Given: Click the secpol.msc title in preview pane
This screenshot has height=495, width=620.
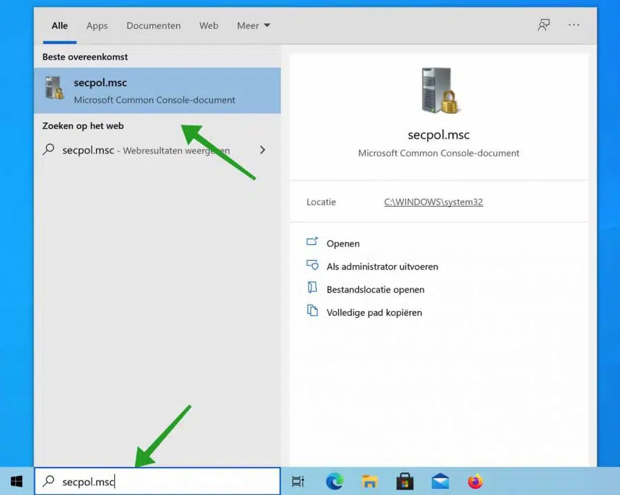Looking at the screenshot, I should pyautogui.click(x=439, y=135).
